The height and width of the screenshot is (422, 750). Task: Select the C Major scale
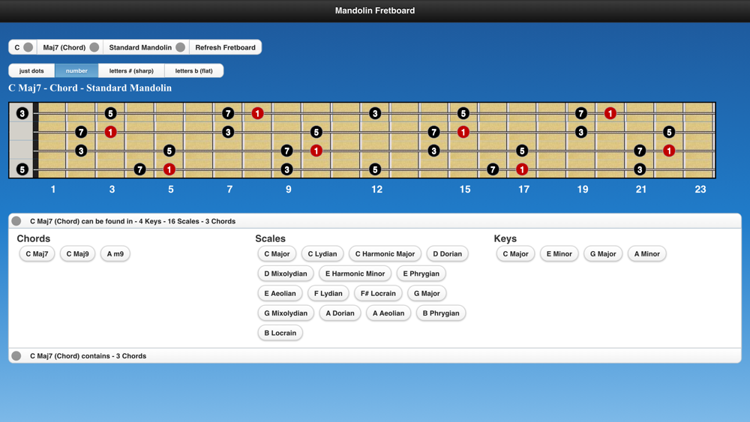pyautogui.click(x=277, y=254)
